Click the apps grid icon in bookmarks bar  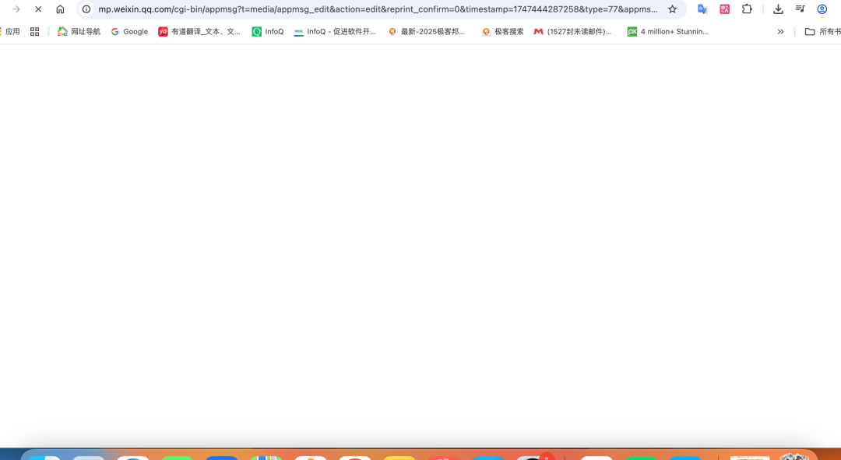click(34, 32)
